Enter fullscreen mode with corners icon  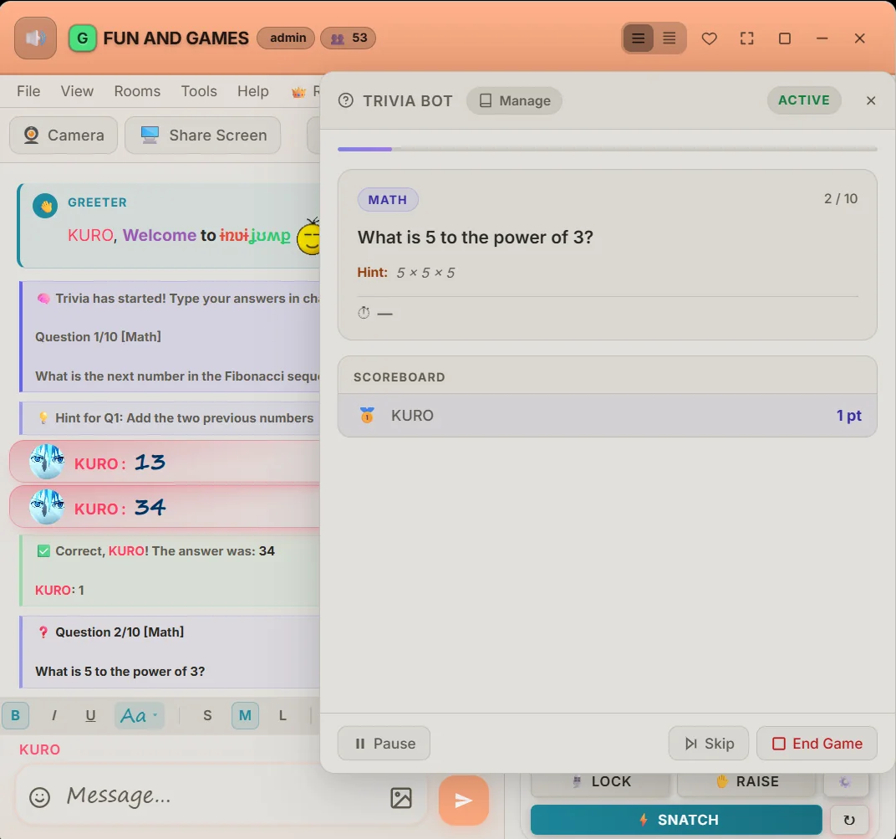point(747,38)
